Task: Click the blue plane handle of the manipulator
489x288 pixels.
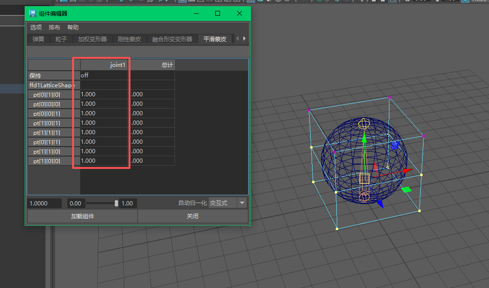Action: click(395, 146)
